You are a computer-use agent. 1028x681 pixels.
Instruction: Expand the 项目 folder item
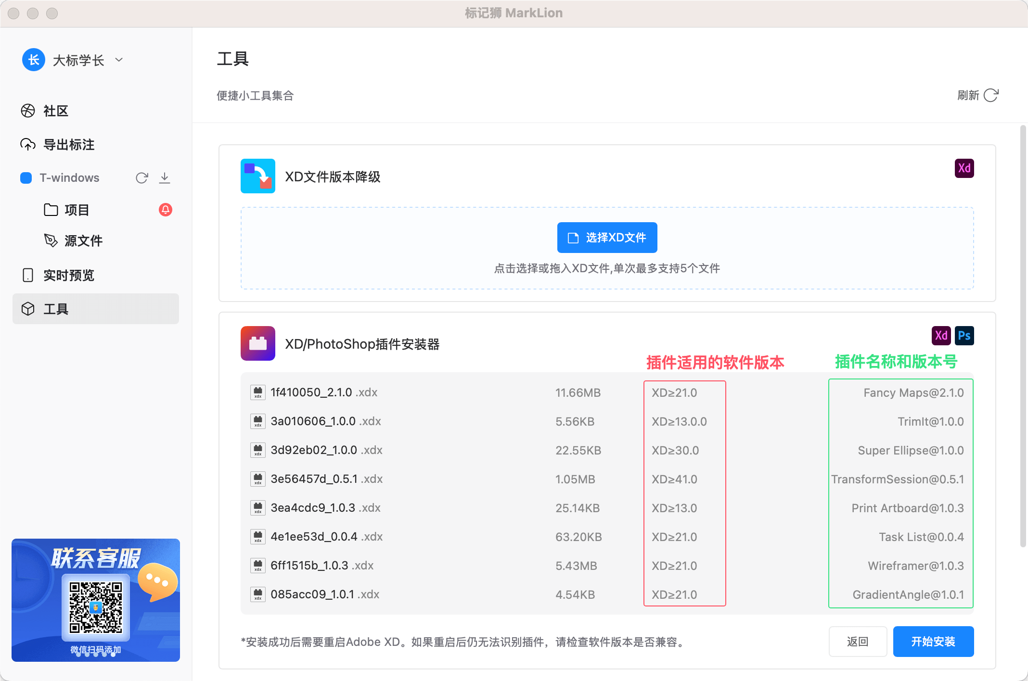(77, 210)
